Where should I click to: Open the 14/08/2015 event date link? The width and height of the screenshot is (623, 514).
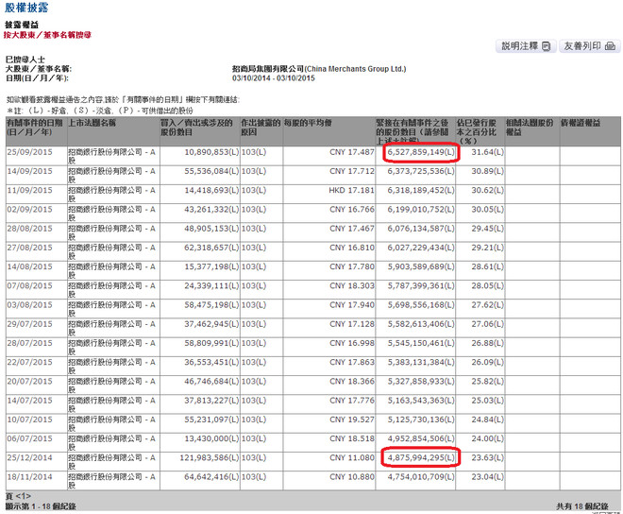(x=29, y=266)
